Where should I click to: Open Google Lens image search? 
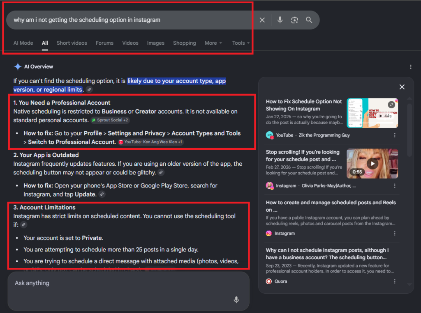(x=294, y=20)
